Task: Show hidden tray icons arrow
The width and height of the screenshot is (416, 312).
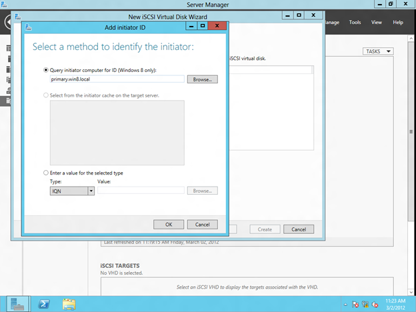Action: pos(347,305)
